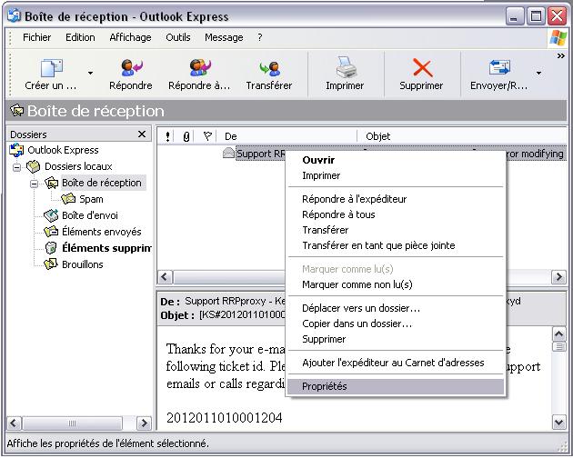Click the Boîte d'envoi folder icon

tap(51, 215)
